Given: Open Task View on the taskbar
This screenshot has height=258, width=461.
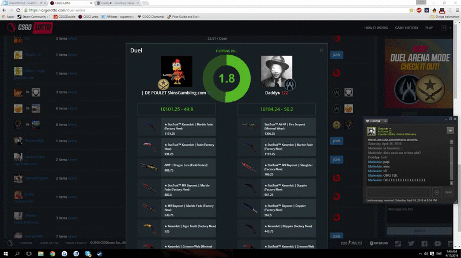Looking at the screenshot, I should pos(29,253).
